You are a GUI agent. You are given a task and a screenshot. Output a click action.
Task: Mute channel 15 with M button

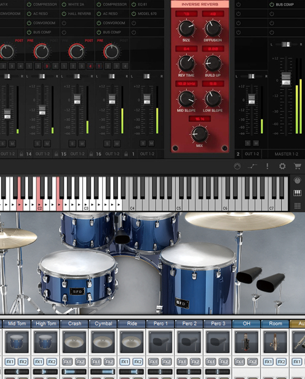82,144
